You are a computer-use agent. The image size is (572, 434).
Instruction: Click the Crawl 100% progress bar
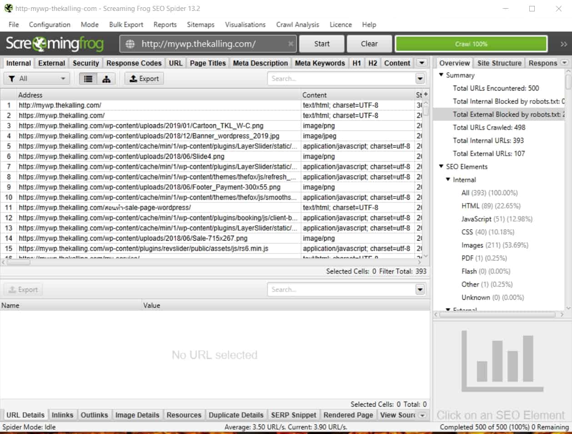[x=471, y=44]
